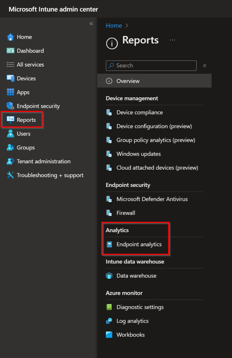
Task: Open the Overview menu item
Action: tap(128, 81)
